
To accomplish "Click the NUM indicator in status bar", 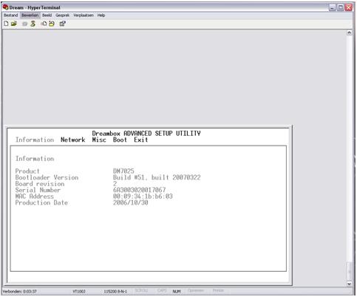I will pos(177,291).
